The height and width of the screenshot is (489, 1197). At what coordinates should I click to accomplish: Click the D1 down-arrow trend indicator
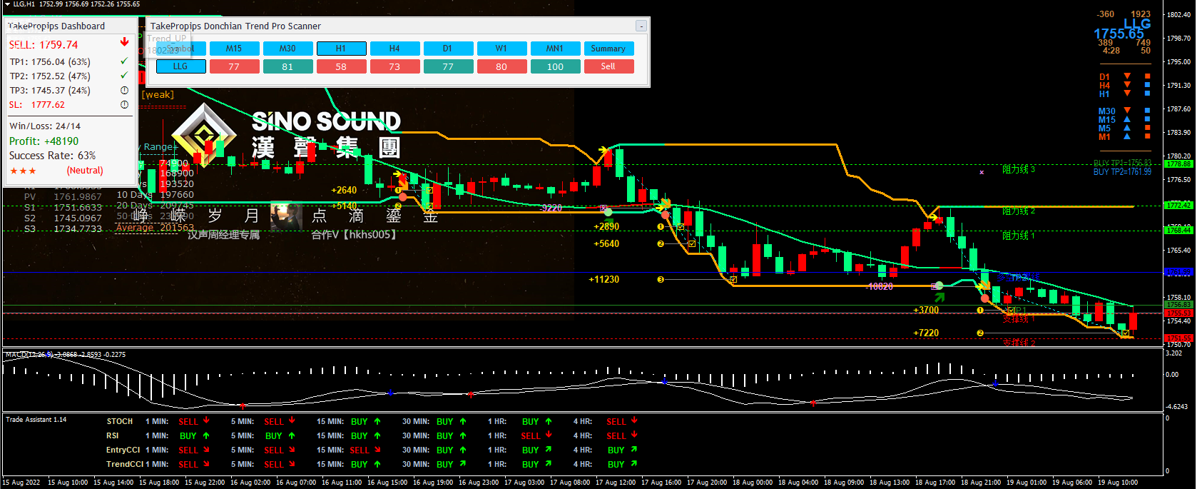tap(1127, 76)
